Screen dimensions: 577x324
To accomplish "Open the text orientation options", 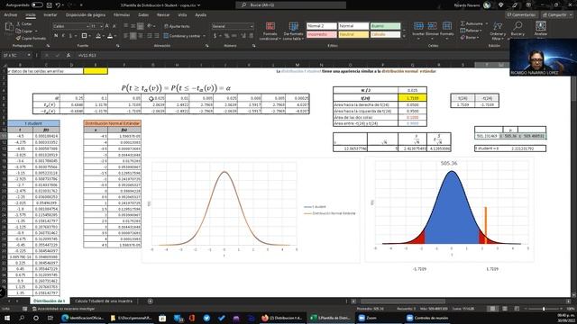I will 151,26.
